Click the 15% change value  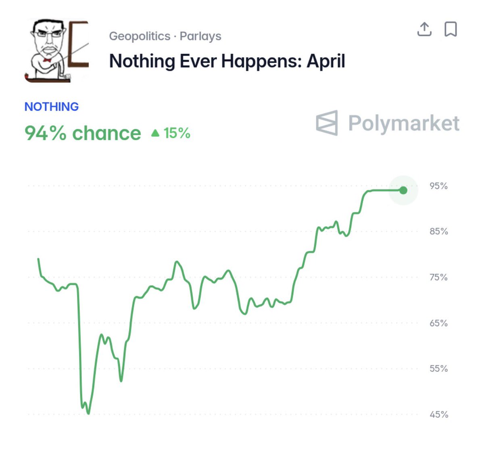pyautogui.click(x=177, y=133)
